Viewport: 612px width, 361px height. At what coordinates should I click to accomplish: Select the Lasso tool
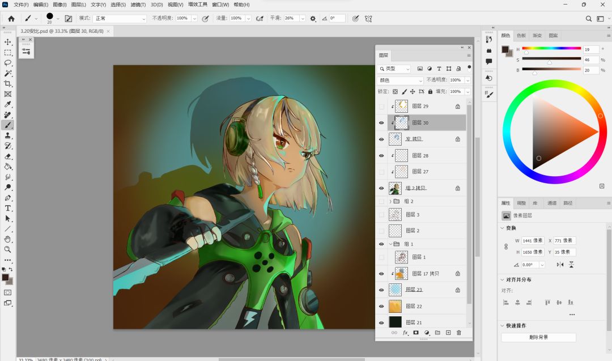click(x=8, y=63)
